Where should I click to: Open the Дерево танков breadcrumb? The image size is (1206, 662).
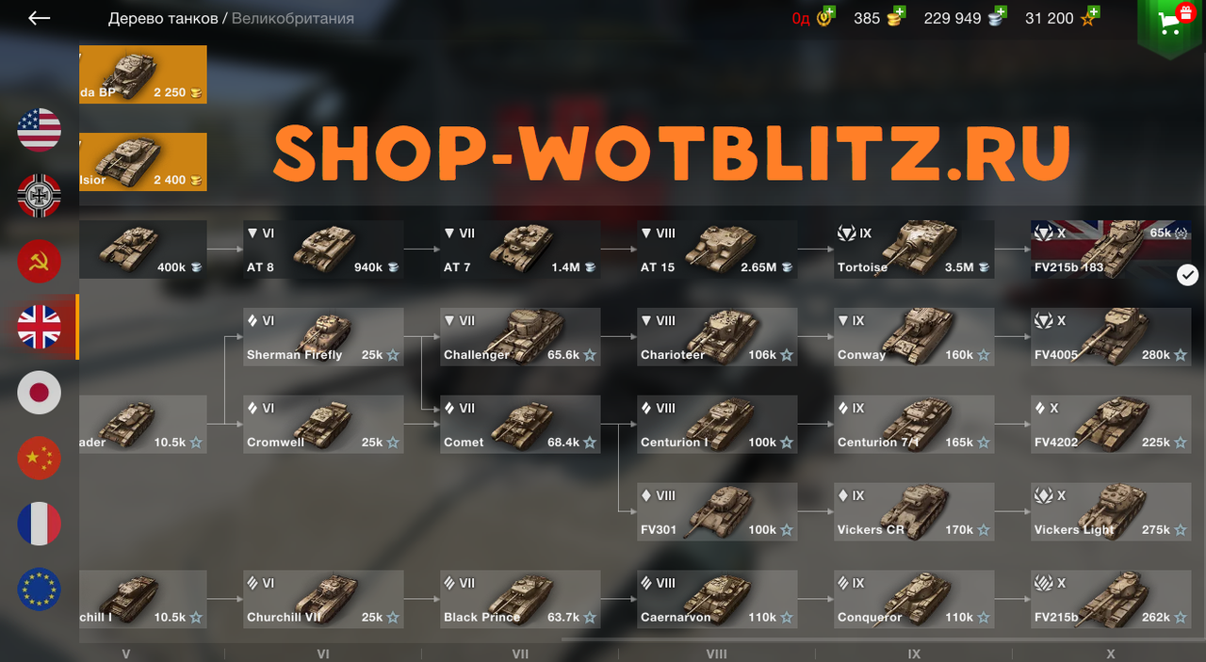163,19
